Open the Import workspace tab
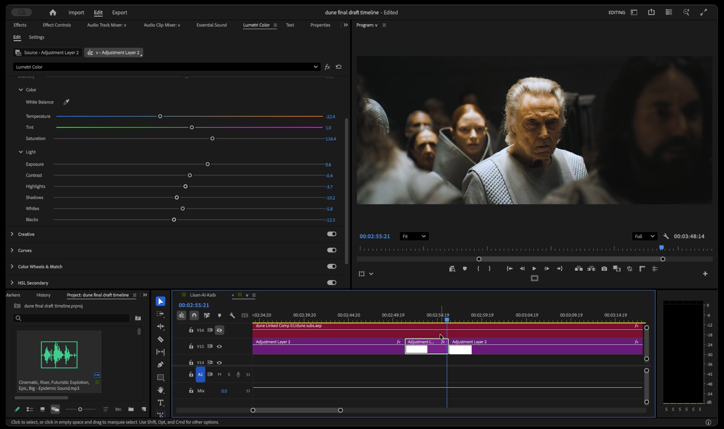724x429 pixels. click(x=76, y=12)
